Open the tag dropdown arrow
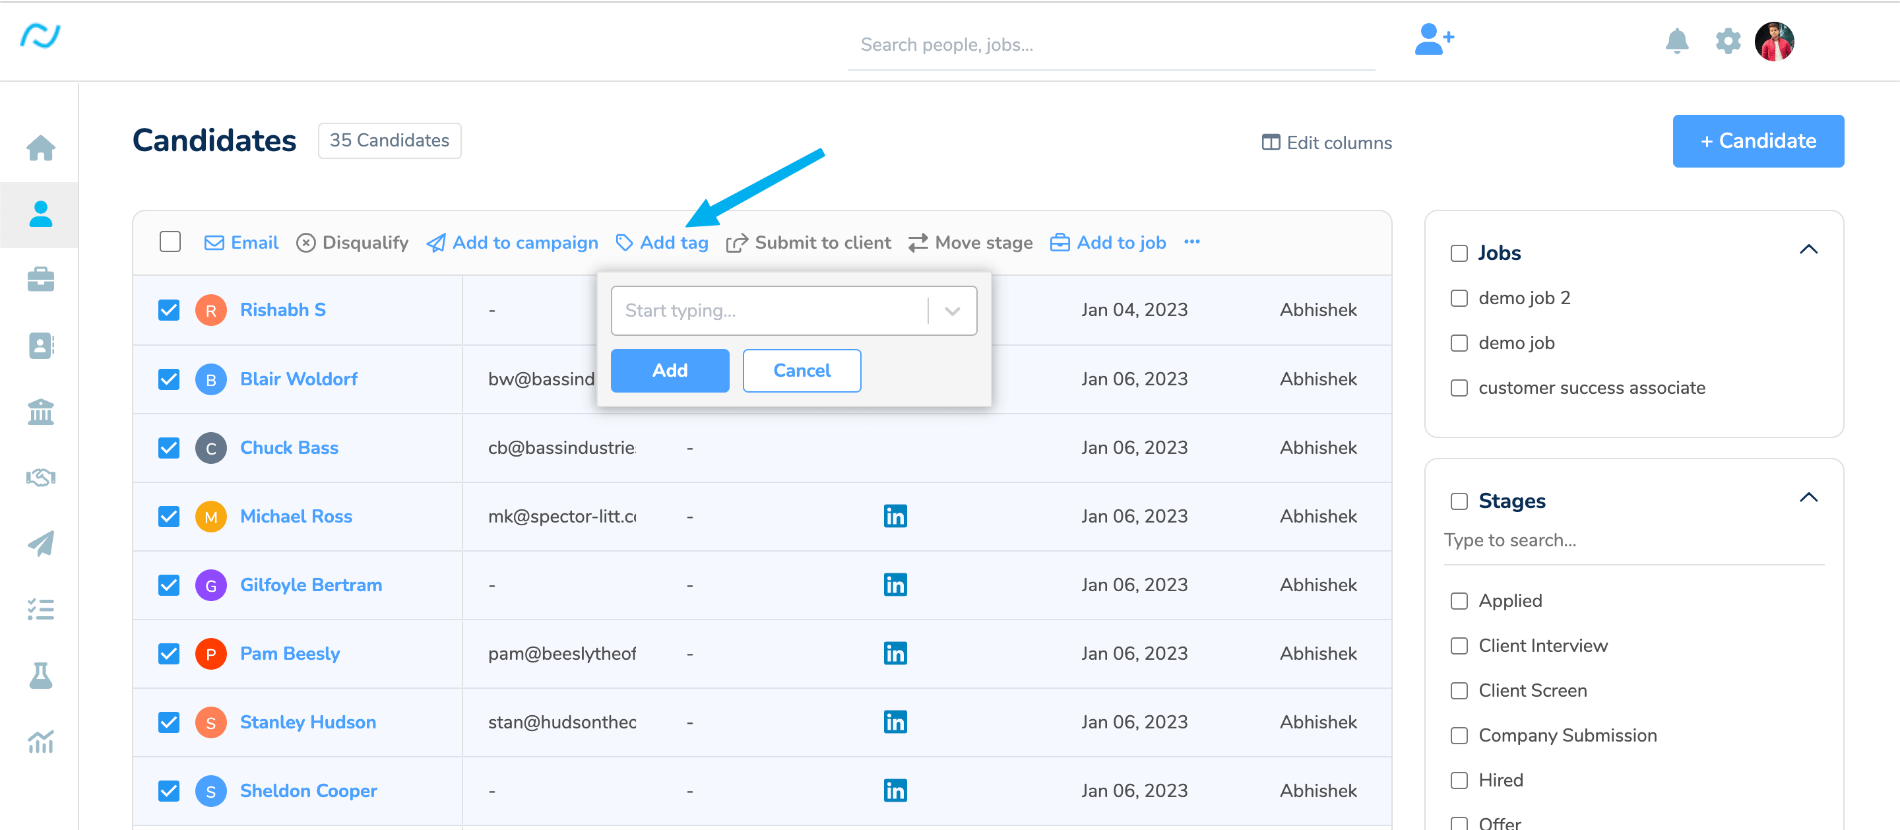Image resolution: width=1900 pixels, height=830 pixels. click(952, 311)
